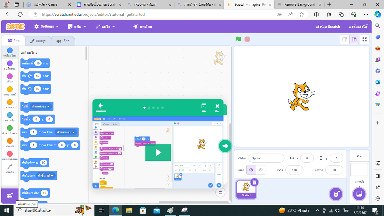Viewport: 384px width, 216px height.
Task: Switch to small stage layout
Action: pos(345,39)
